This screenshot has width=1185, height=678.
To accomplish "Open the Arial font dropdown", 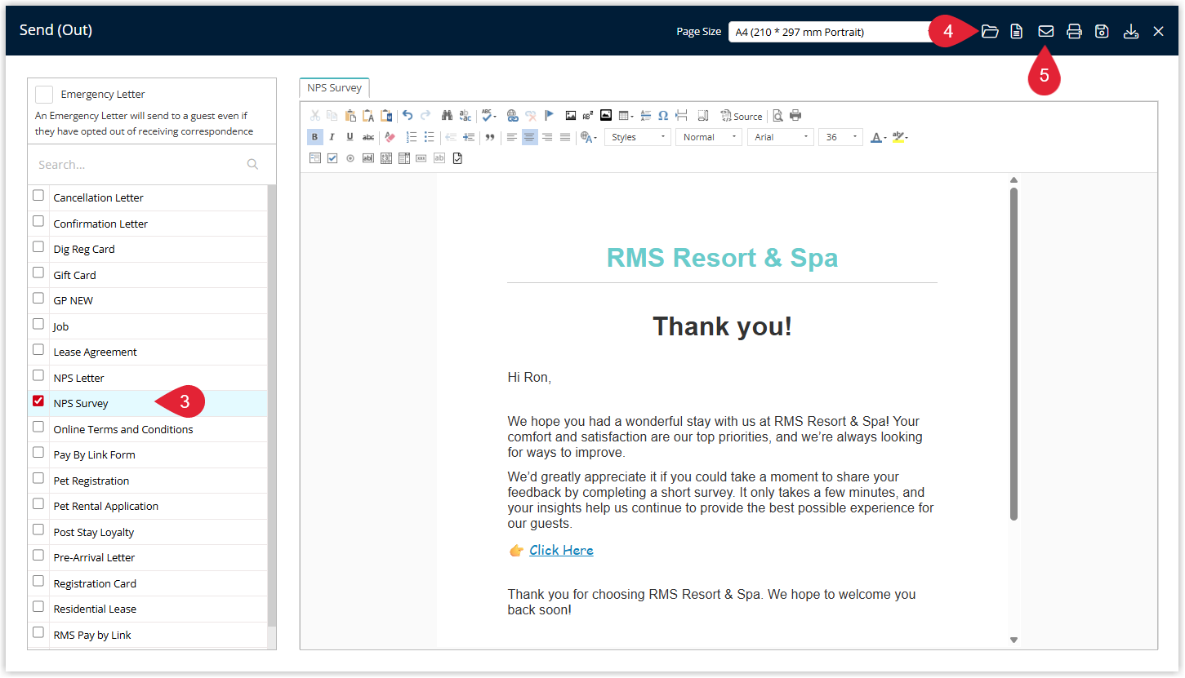I will tap(781, 137).
